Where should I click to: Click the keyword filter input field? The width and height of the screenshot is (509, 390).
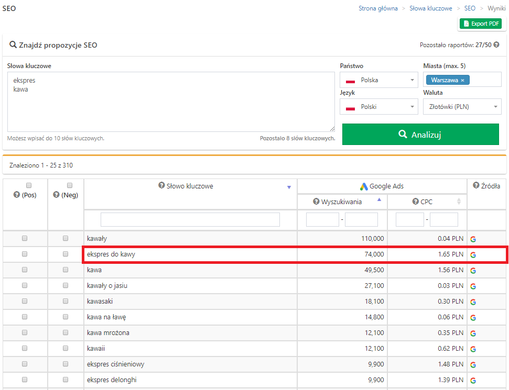click(x=190, y=219)
